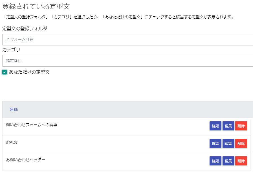Select the お問い合わせヘッダー row name
This screenshot has width=253, height=175.
point(26,160)
